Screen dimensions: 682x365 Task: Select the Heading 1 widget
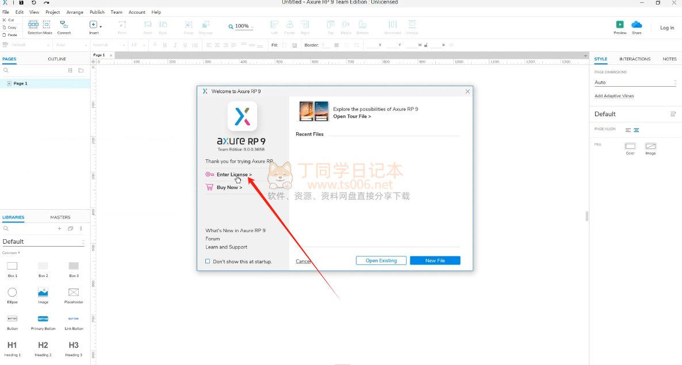click(x=12, y=348)
